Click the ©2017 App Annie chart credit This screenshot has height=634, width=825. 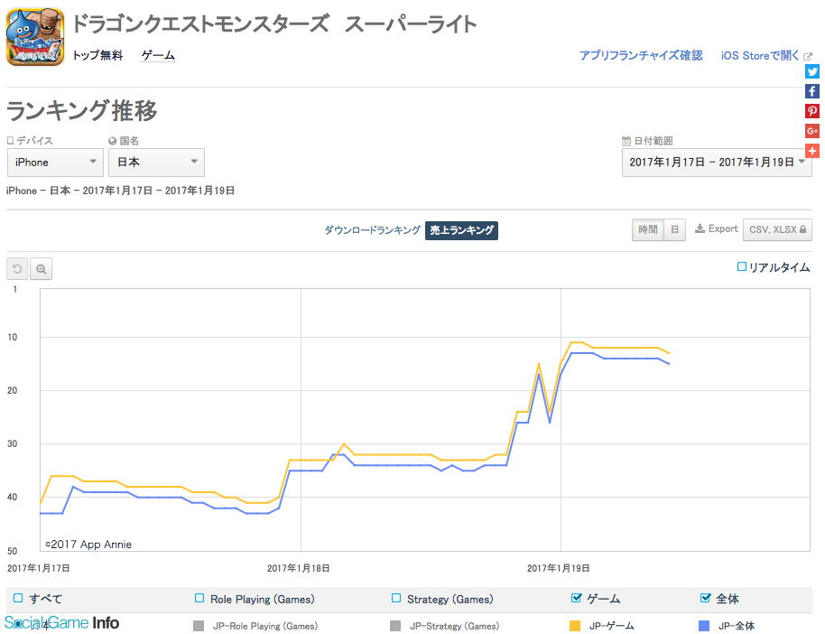[88, 545]
